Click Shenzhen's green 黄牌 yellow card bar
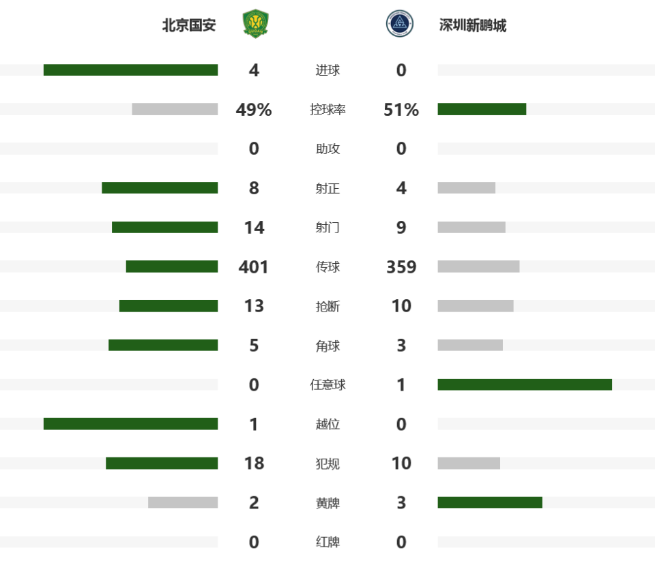Viewport: 655px width, 561px height. tap(490, 502)
